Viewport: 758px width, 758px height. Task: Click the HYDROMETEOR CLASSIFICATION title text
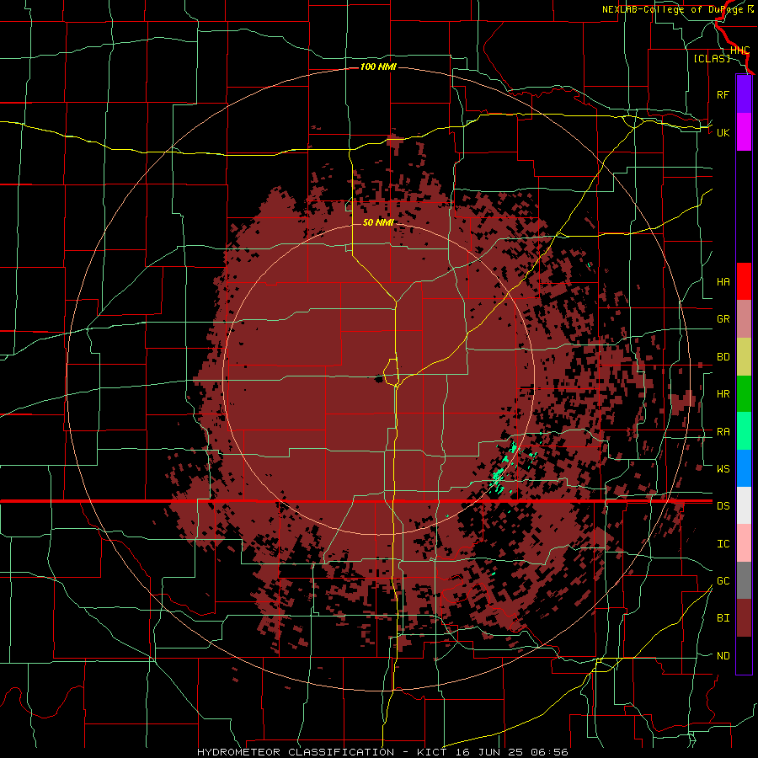tap(296, 752)
